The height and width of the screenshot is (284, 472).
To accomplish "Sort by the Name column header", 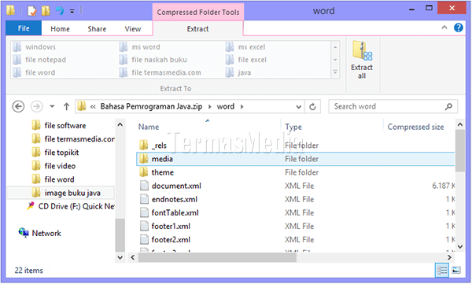I will (149, 127).
